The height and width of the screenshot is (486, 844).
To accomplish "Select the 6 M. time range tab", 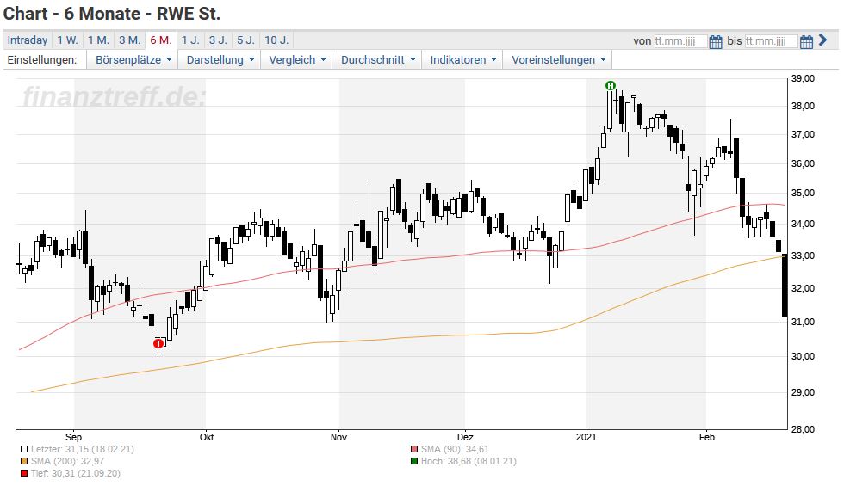I will pyautogui.click(x=161, y=40).
